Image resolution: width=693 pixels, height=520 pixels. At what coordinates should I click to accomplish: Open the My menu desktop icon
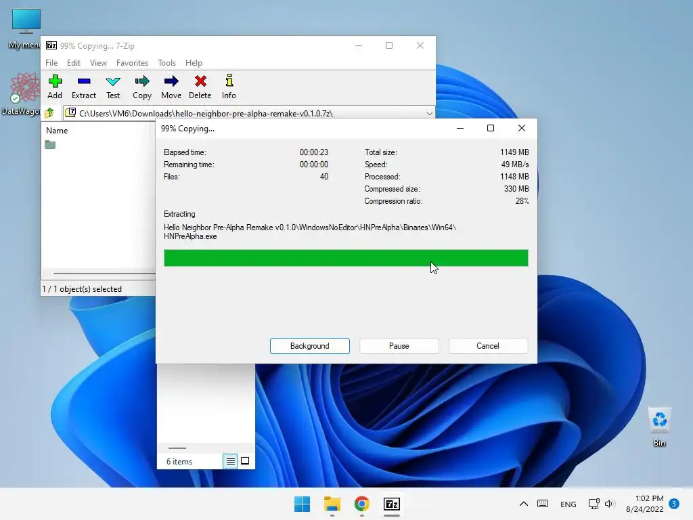coord(25,29)
